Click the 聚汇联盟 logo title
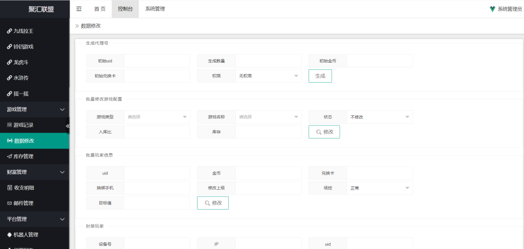Image resolution: width=524 pixels, height=249 pixels. tap(41, 9)
